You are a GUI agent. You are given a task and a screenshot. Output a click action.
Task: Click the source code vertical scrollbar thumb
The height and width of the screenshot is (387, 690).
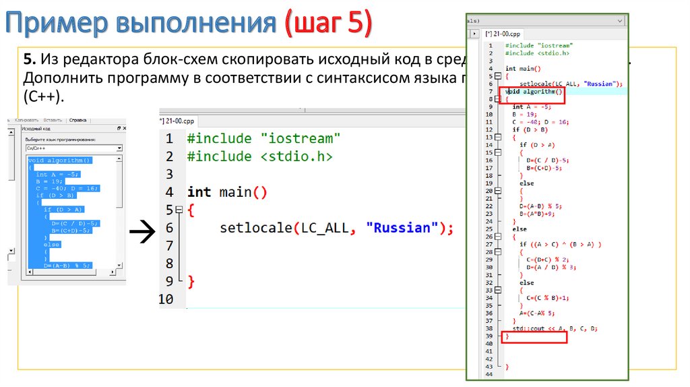tap(119, 185)
